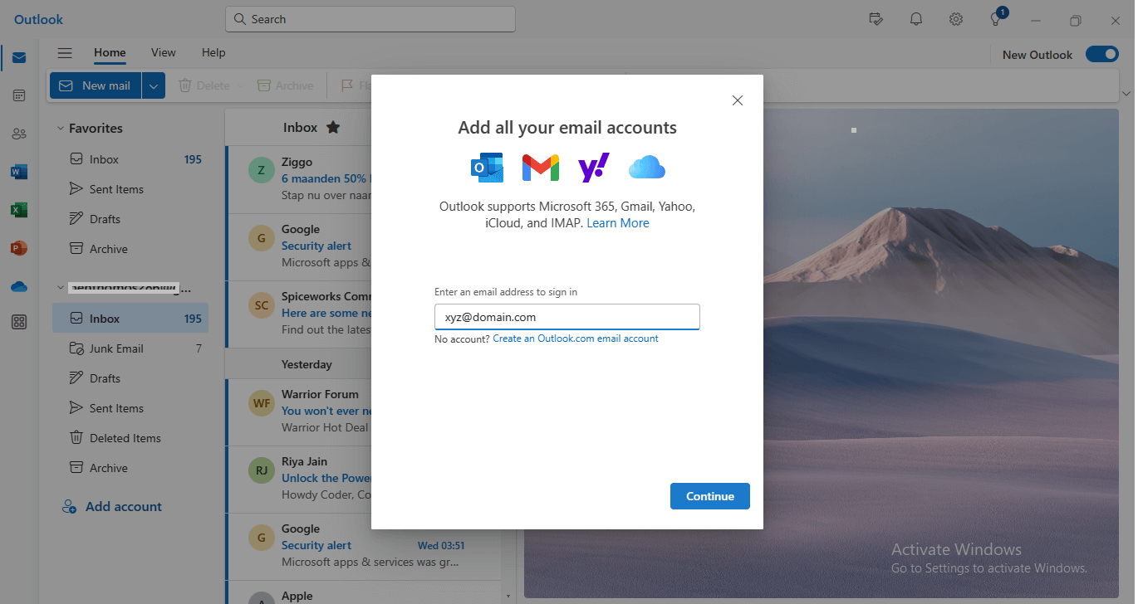The width and height of the screenshot is (1138, 604).
Task: Open the Help tab
Action: click(x=213, y=52)
